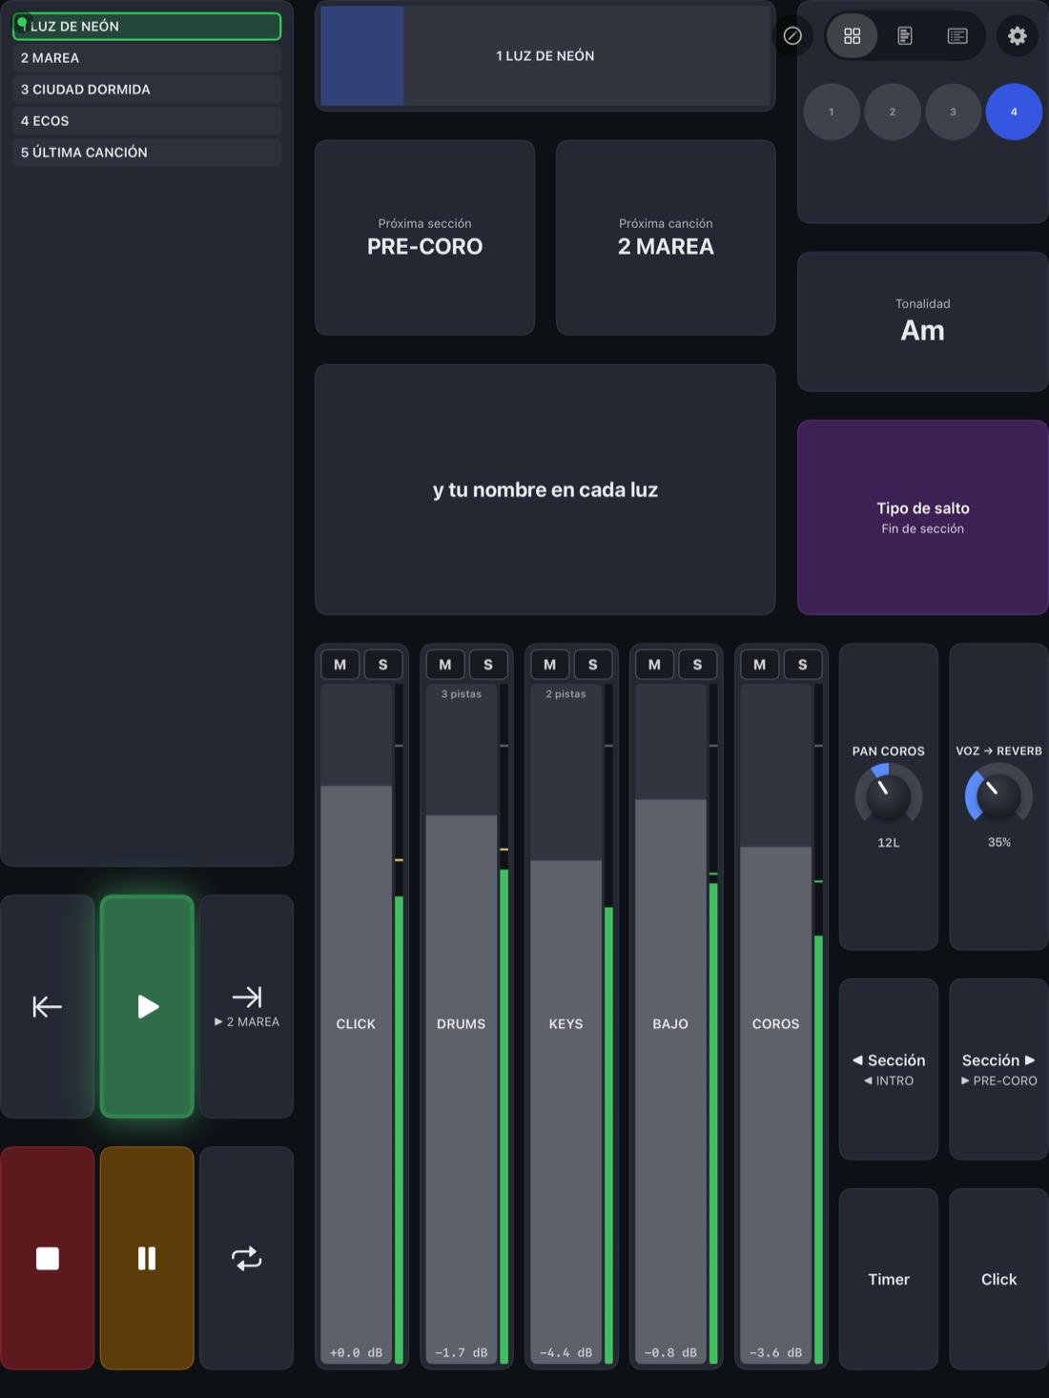The image size is (1049, 1398).
Task: Pause playback with the orange pause button
Action: click(147, 1258)
